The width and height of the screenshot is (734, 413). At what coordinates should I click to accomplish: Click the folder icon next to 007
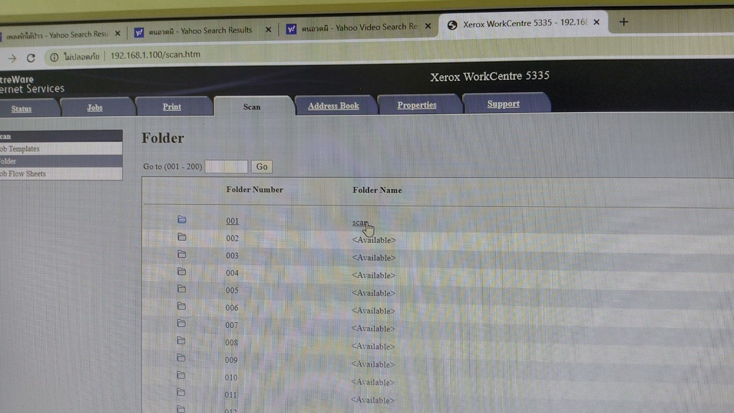coord(182,324)
